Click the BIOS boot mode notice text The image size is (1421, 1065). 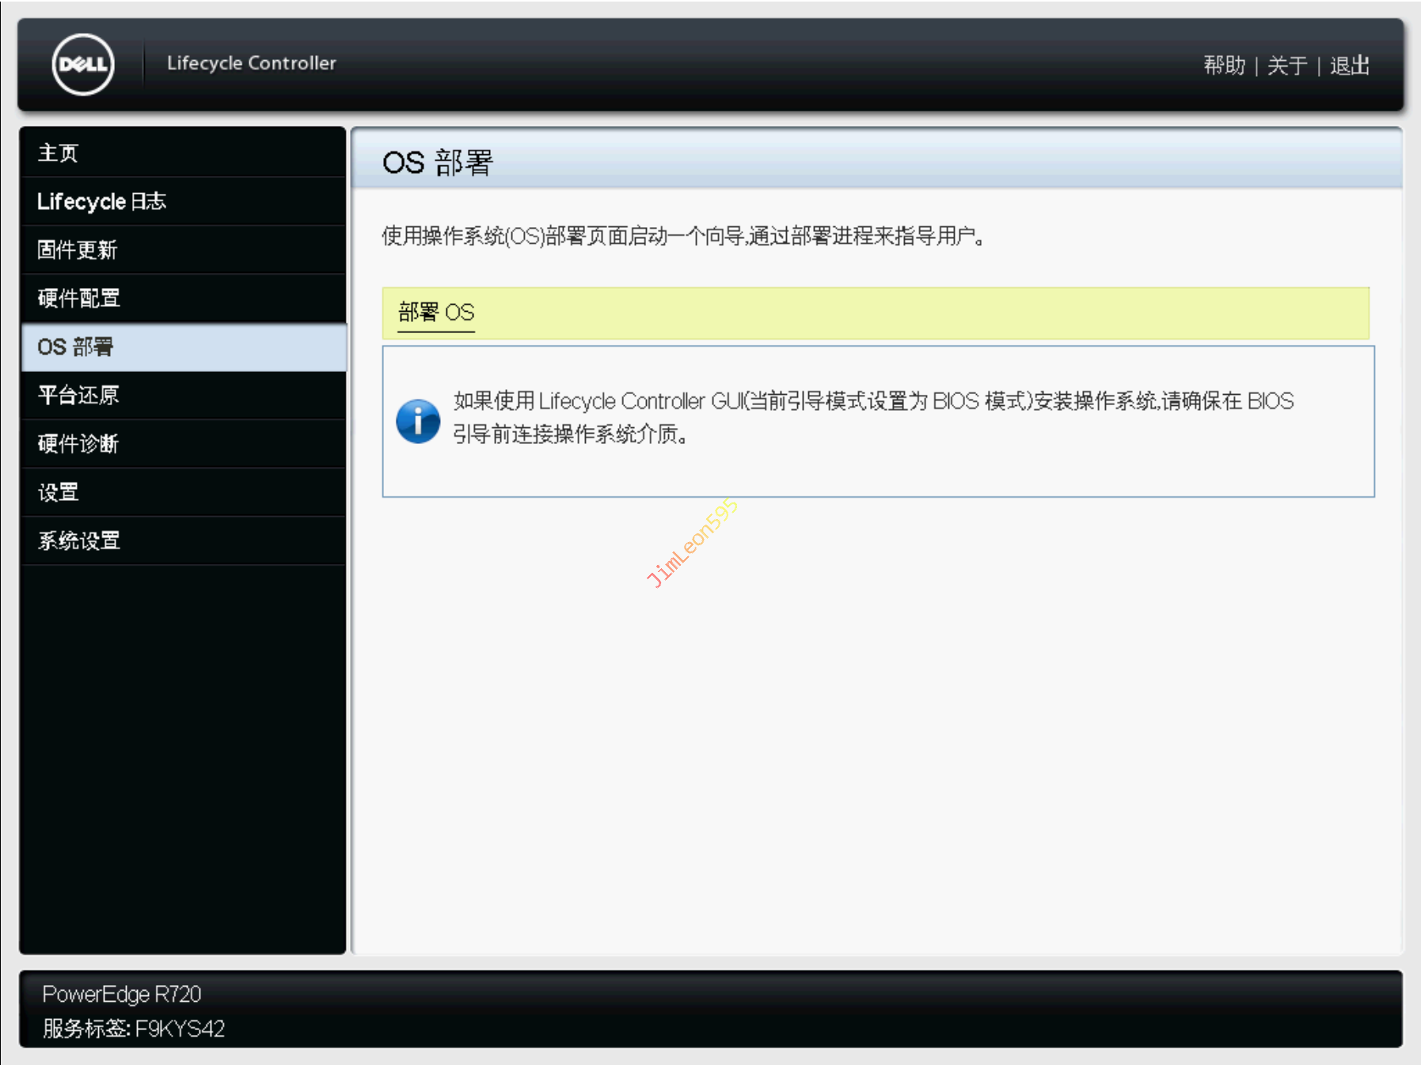(x=872, y=417)
